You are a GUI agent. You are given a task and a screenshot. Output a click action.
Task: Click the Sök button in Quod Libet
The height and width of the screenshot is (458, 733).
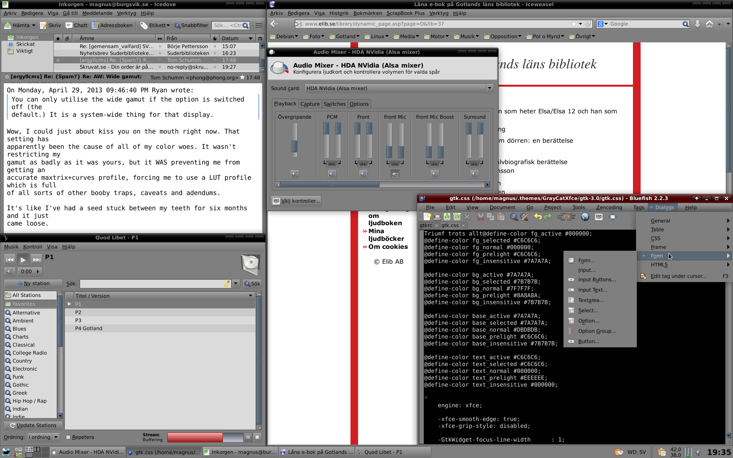click(x=252, y=284)
